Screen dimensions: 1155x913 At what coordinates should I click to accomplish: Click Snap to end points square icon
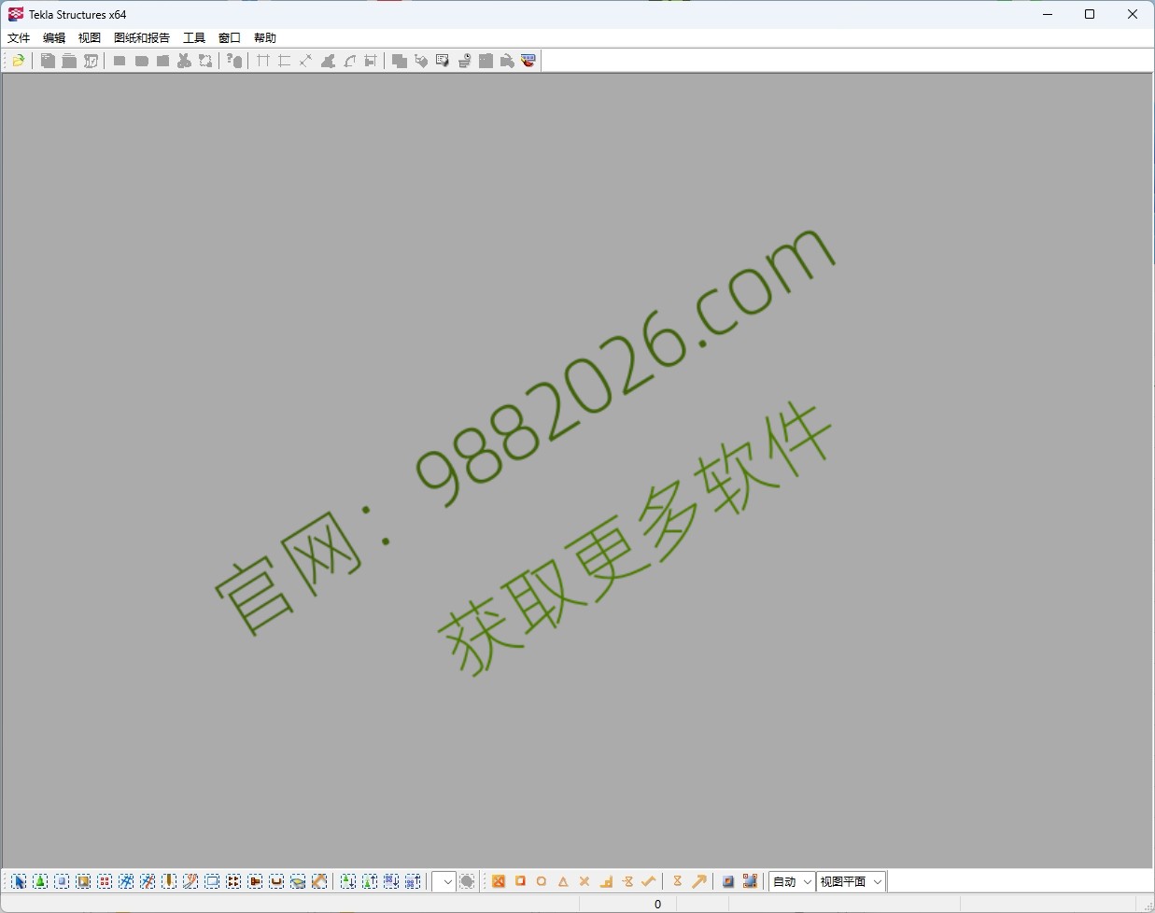tap(520, 881)
